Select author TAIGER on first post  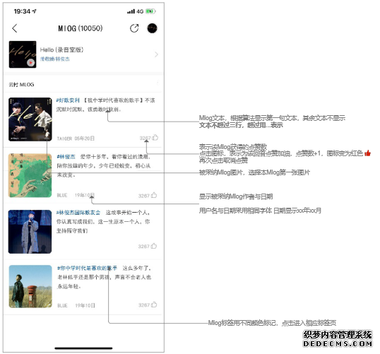(x=64, y=138)
